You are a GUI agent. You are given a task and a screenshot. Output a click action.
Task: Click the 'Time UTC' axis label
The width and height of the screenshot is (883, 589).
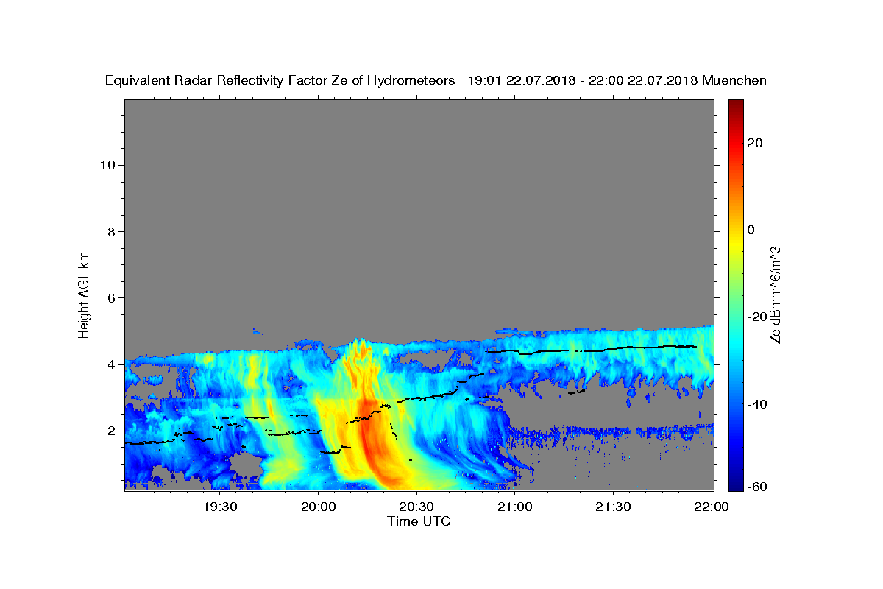coord(419,521)
